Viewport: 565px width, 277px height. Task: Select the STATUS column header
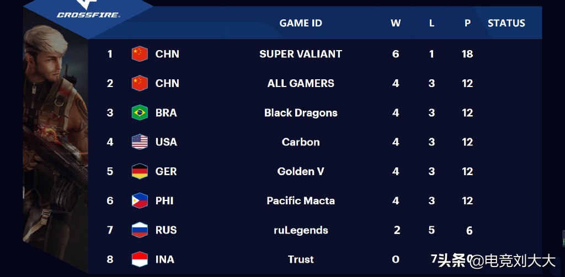tap(506, 23)
